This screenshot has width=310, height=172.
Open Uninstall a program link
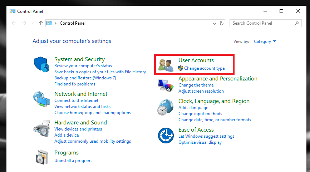point(73,161)
